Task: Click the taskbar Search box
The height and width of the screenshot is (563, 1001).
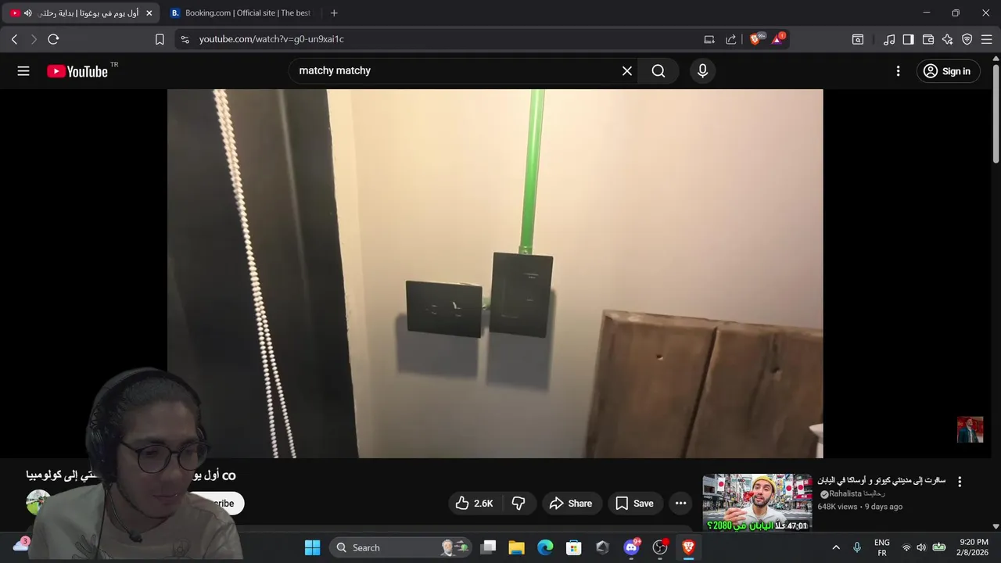Action: pos(402,547)
